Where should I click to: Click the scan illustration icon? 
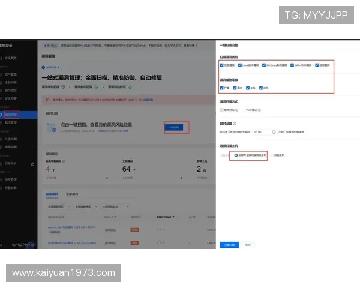pos(52,127)
